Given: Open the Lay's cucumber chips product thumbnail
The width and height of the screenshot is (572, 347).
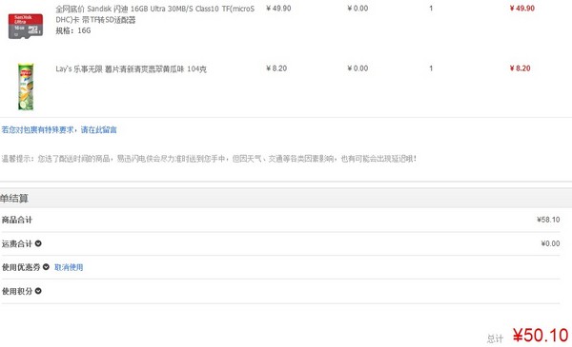Looking at the screenshot, I should click(x=26, y=87).
